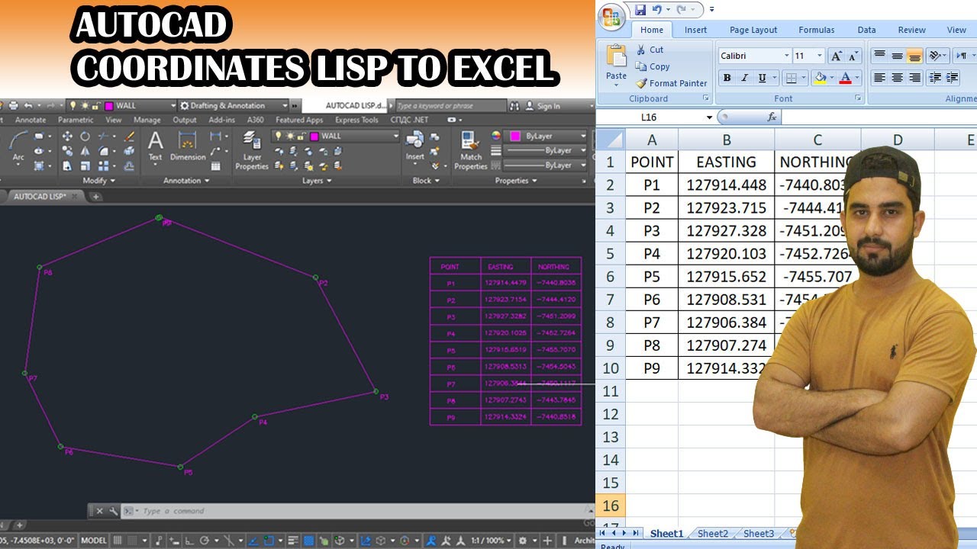Align cell text right in Excel
Image resolution: width=977 pixels, height=549 pixels.
point(914,78)
